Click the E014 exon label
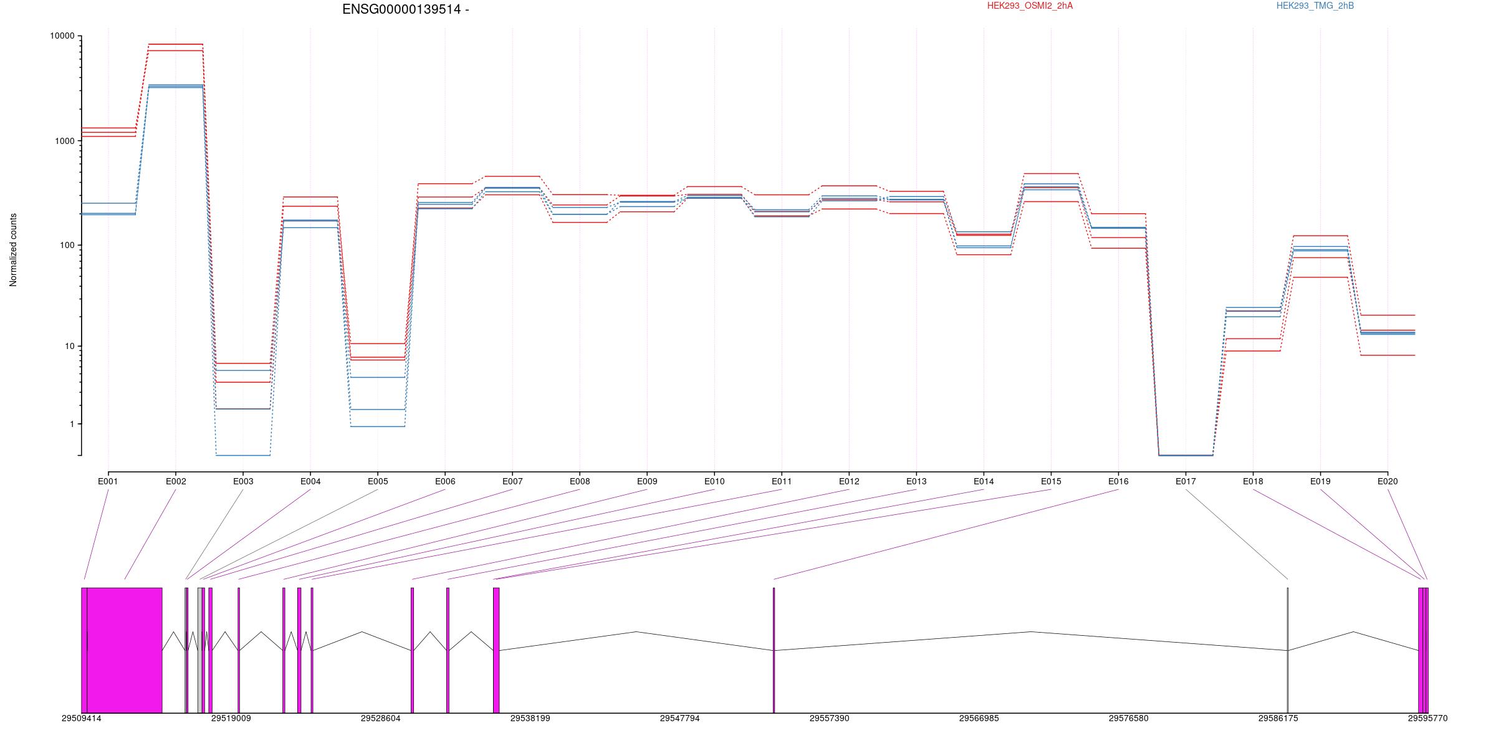This screenshot has height=748, width=1496. 984,481
